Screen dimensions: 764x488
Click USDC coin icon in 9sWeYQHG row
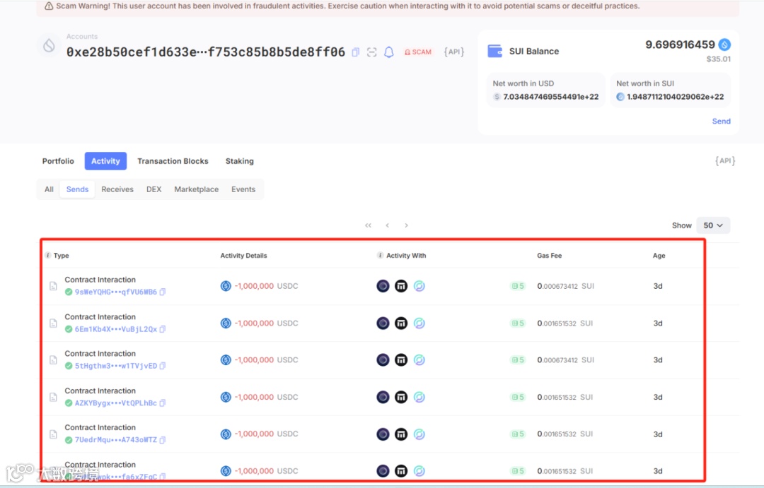coord(226,286)
